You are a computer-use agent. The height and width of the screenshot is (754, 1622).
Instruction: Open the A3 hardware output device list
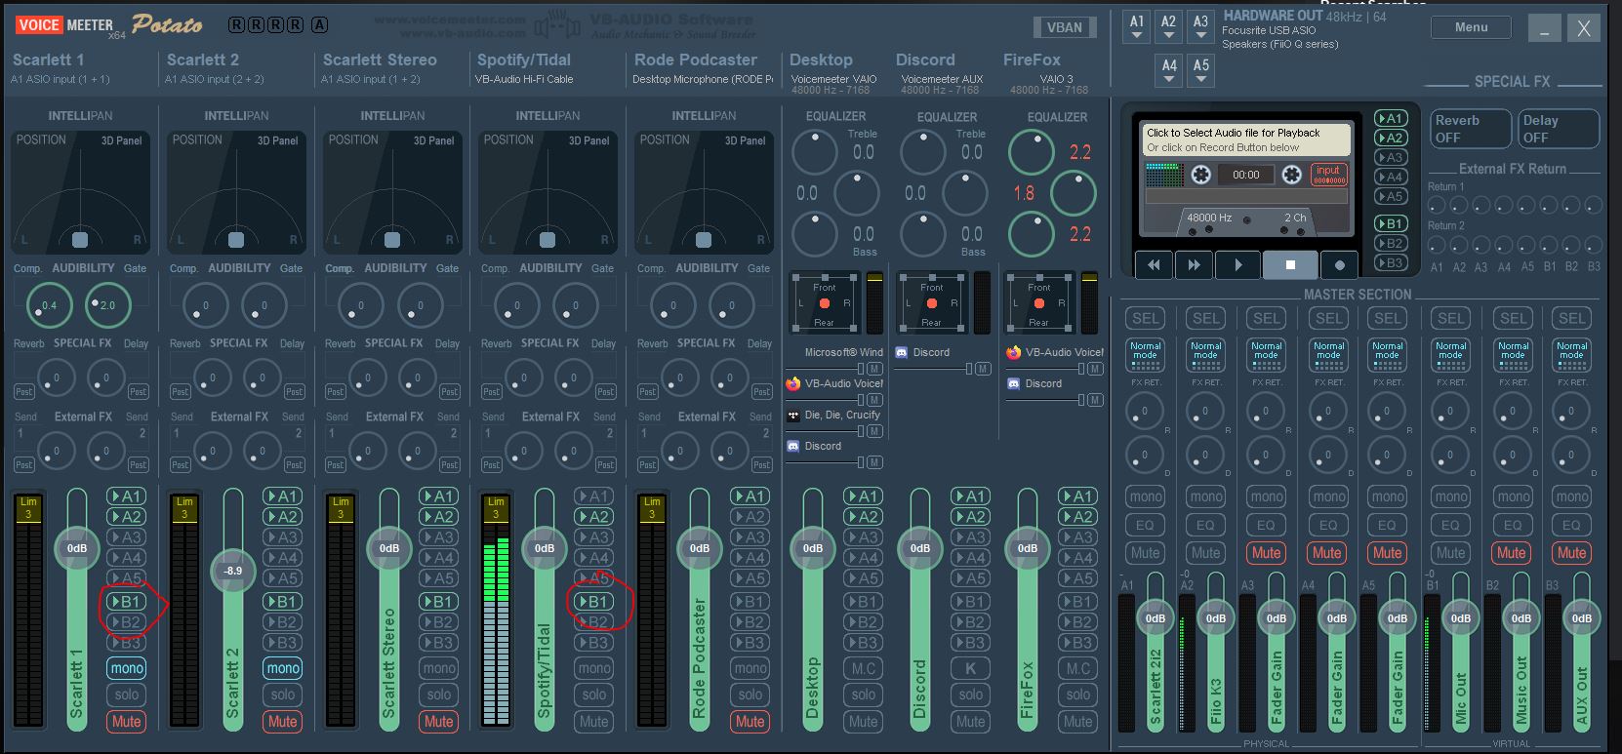(1200, 26)
